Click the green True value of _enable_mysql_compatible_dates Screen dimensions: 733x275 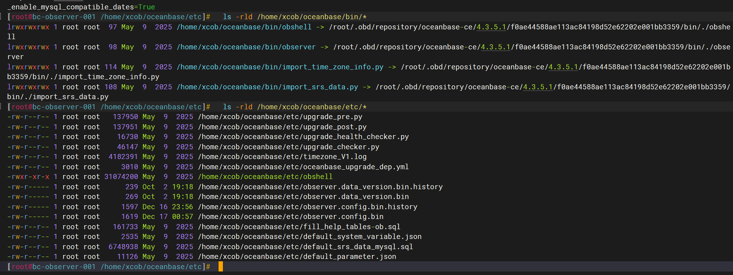146,7
